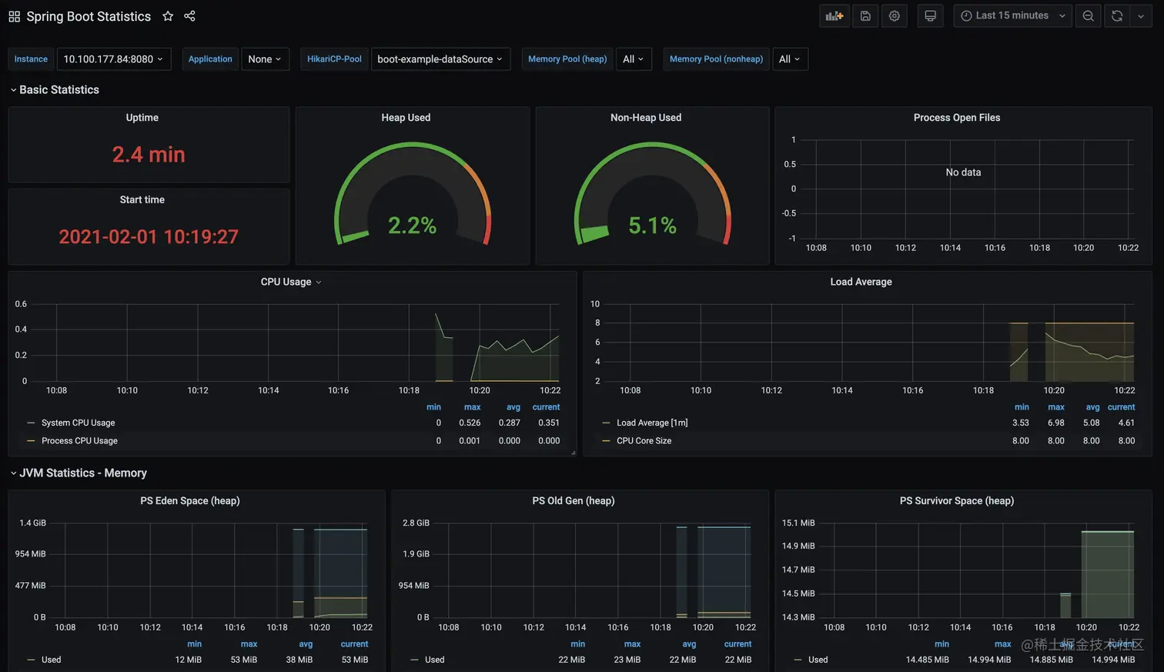Screen dimensions: 1164x672
Task: Open the Load Average panel title
Action: click(861, 282)
